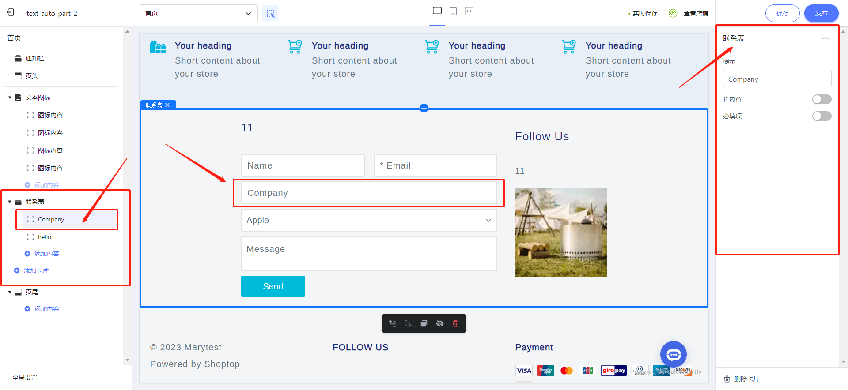Click the view store eye icon
This screenshot has height=390, width=848.
tap(673, 13)
